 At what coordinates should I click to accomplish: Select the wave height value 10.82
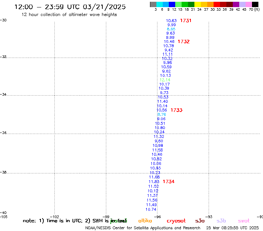click(156, 159)
